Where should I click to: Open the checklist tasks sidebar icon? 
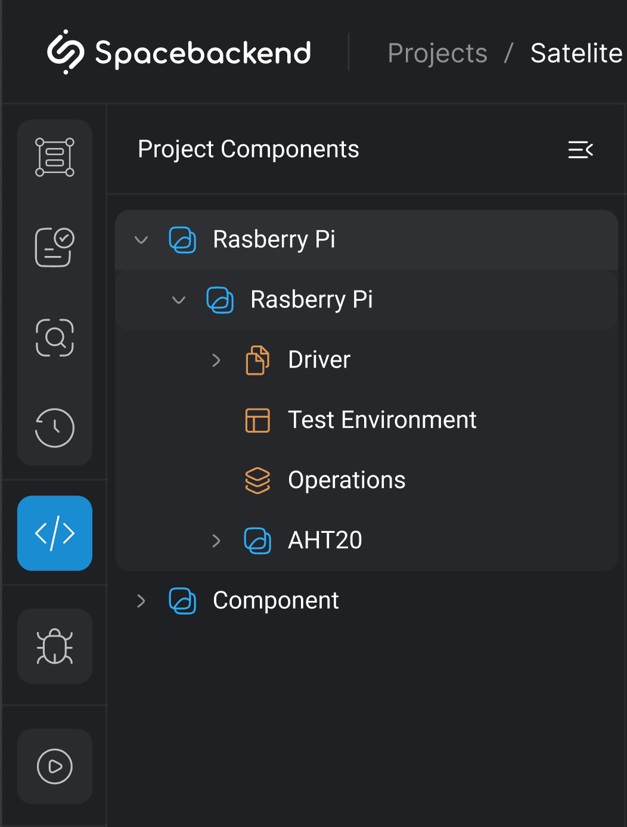(55, 247)
